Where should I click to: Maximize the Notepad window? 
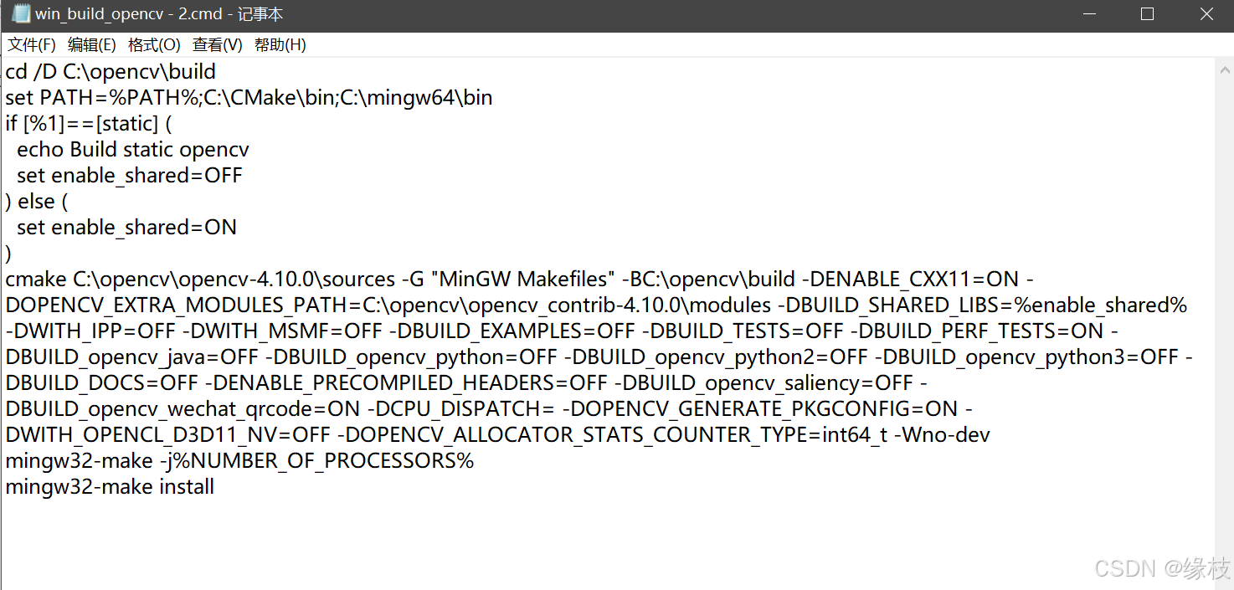click(1147, 13)
